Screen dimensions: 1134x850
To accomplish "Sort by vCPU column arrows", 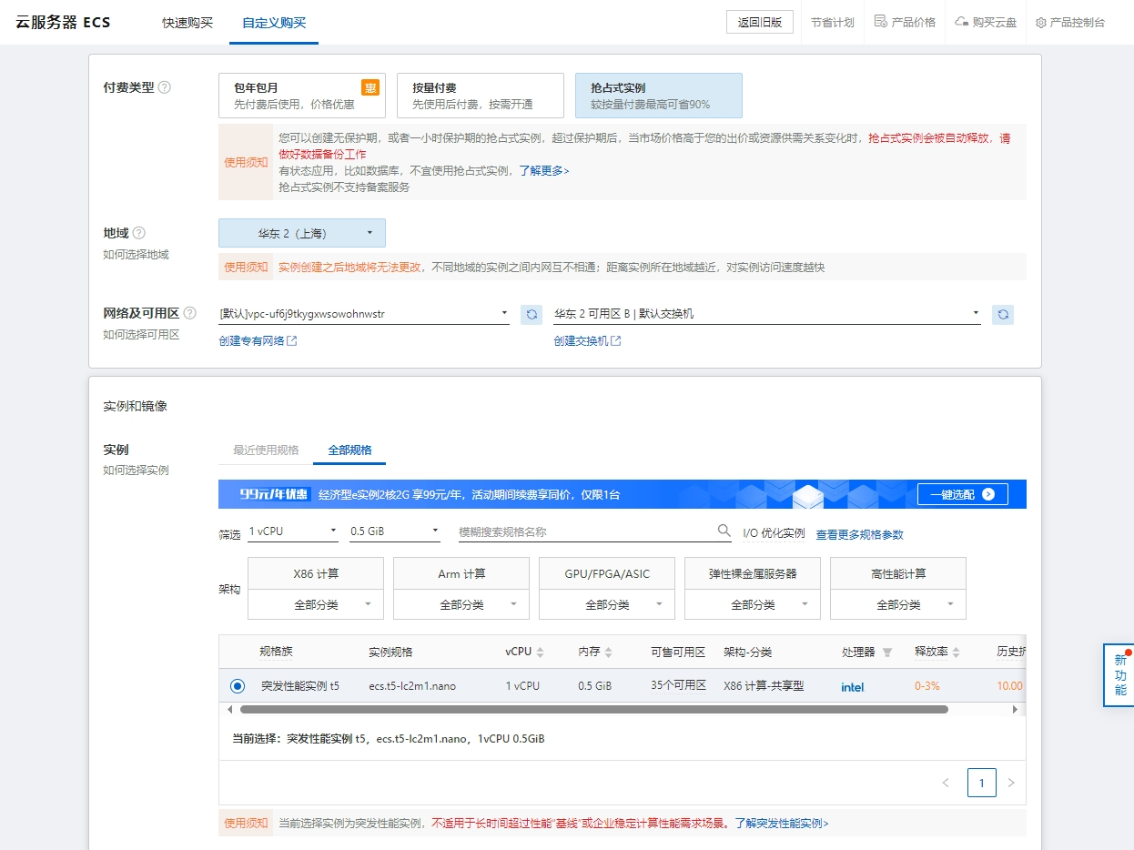I will 541,653.
